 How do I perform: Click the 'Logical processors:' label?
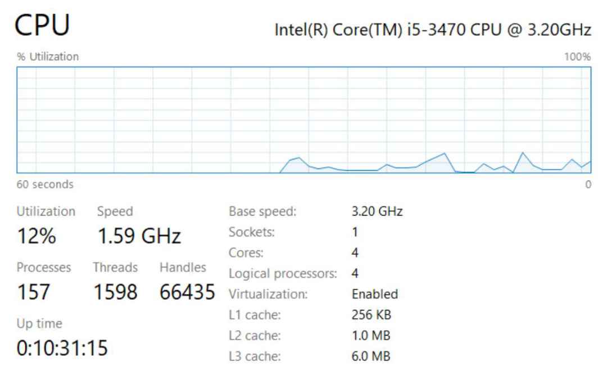pos(283,274)
